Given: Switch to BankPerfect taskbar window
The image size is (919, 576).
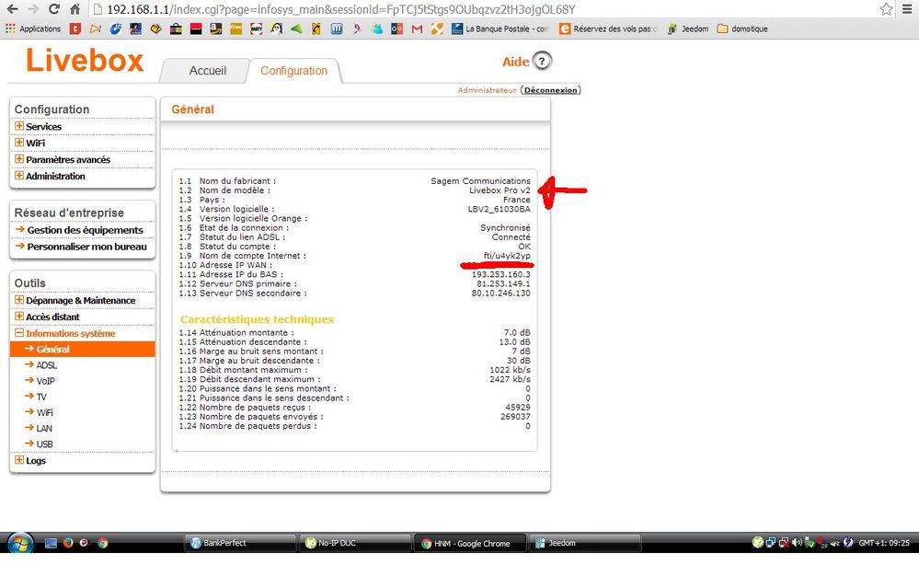Looking at the screenshot, I should tap(240, 543).
